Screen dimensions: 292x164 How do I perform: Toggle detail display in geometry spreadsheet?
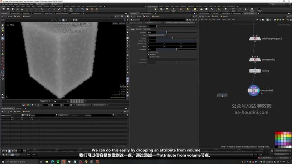[29, 115]
